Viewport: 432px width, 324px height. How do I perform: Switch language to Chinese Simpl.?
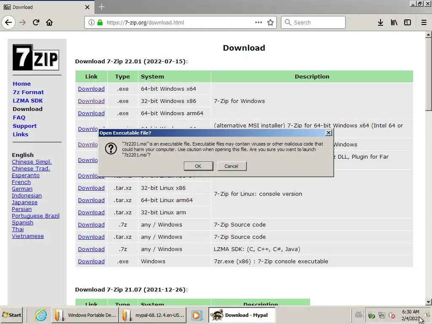point(32,162)
